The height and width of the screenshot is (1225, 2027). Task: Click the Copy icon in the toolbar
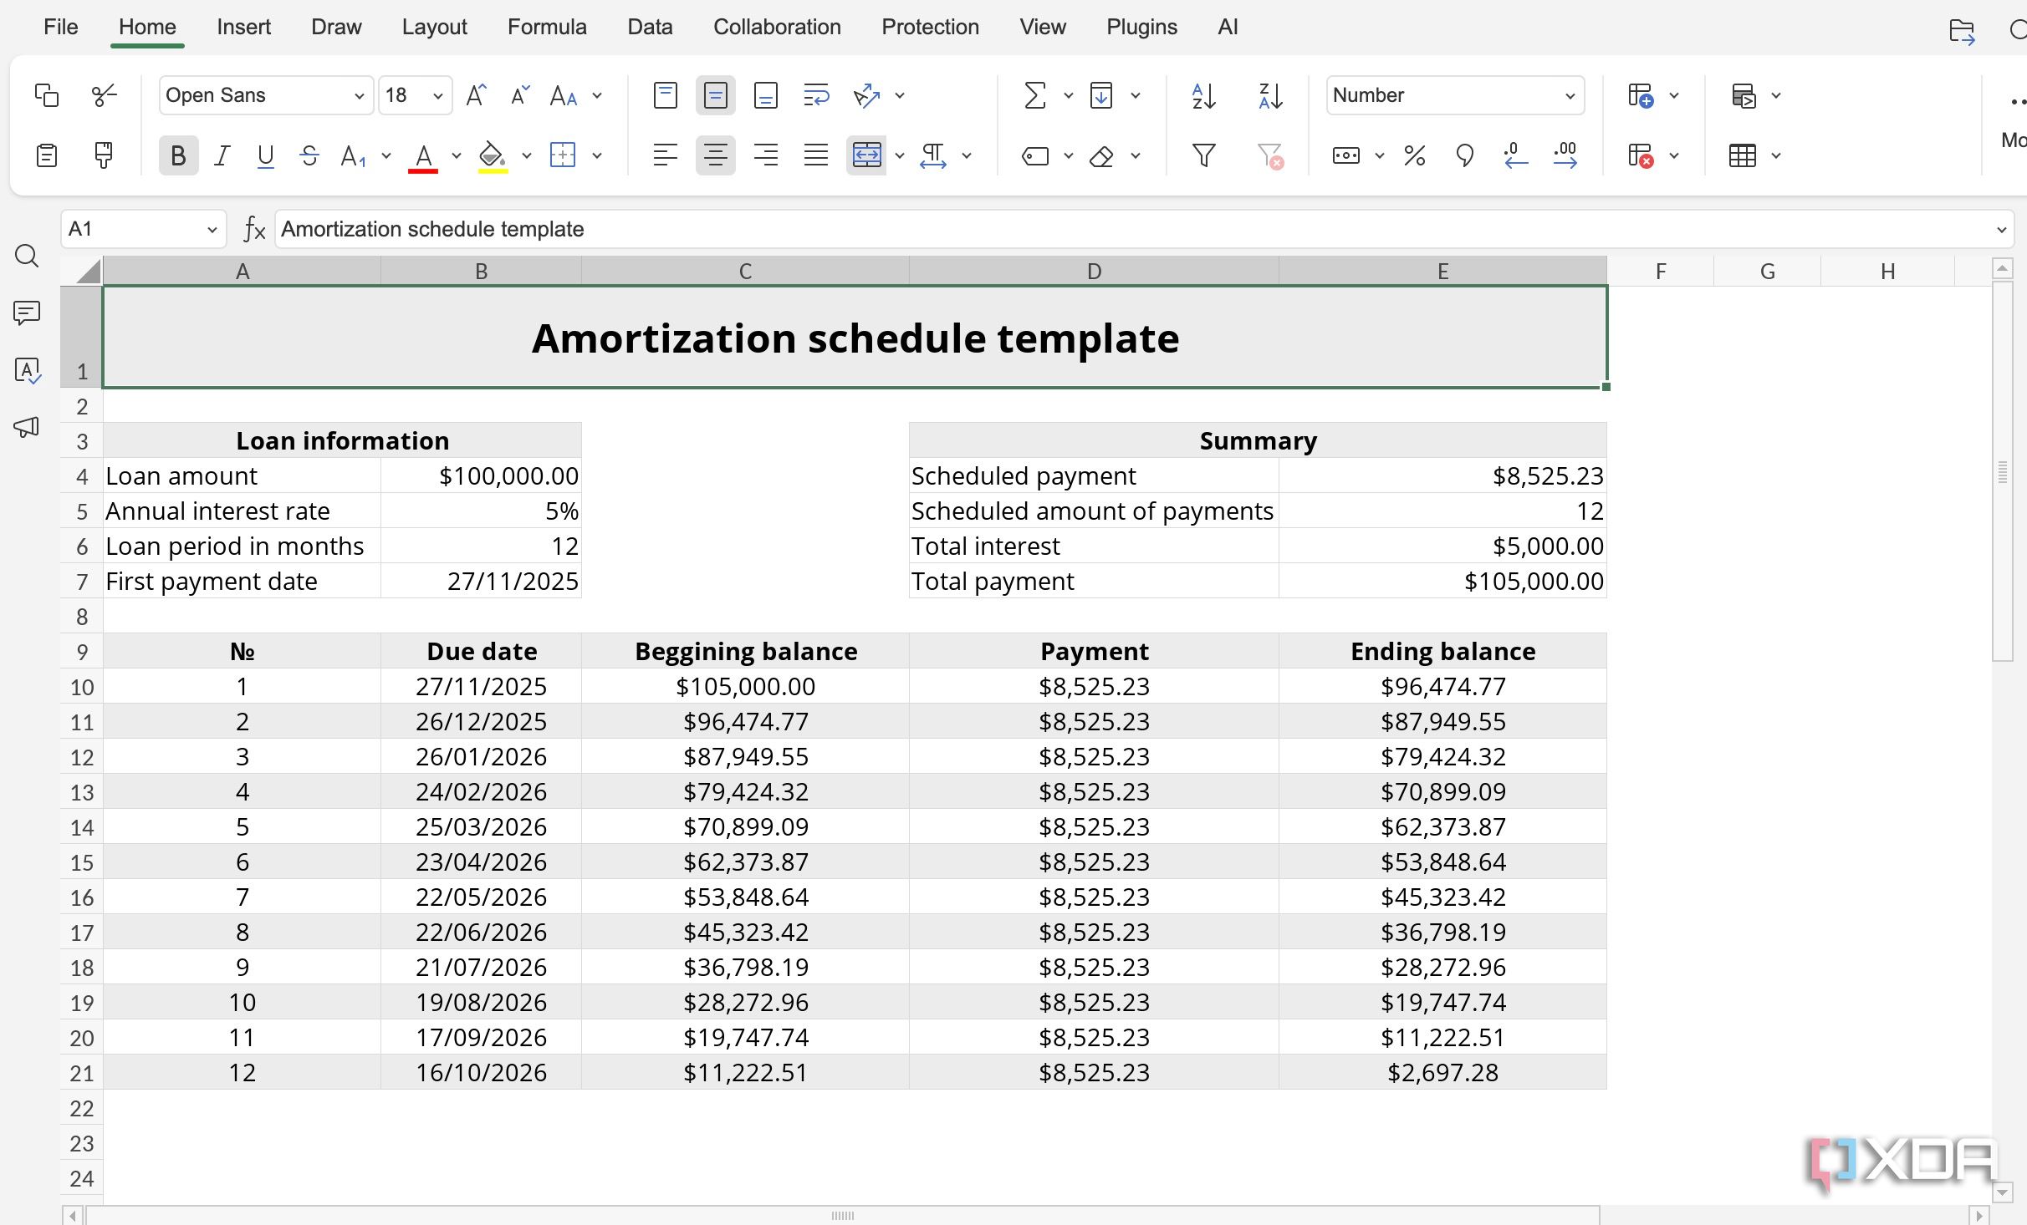pos(47,95)
